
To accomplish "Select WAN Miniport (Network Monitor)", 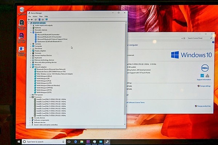I will click(48, 85).
